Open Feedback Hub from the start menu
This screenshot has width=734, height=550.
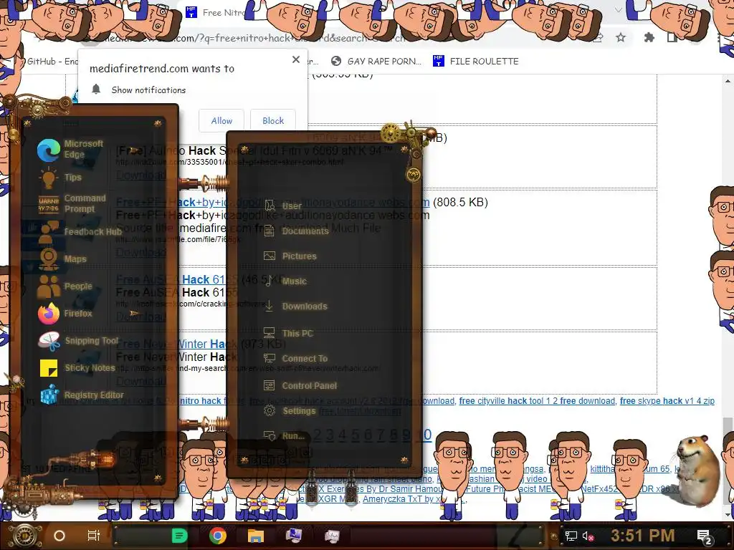(x=80, y=232)
